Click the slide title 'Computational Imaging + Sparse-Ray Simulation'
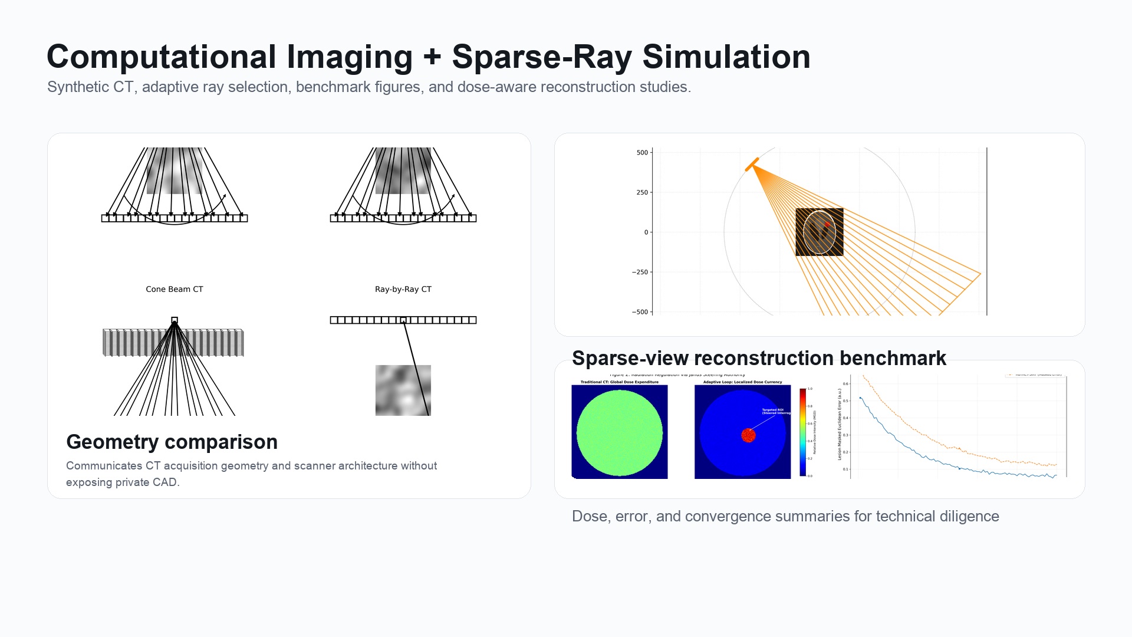Viewport: 1132px width, 637px height. (429, 57)
